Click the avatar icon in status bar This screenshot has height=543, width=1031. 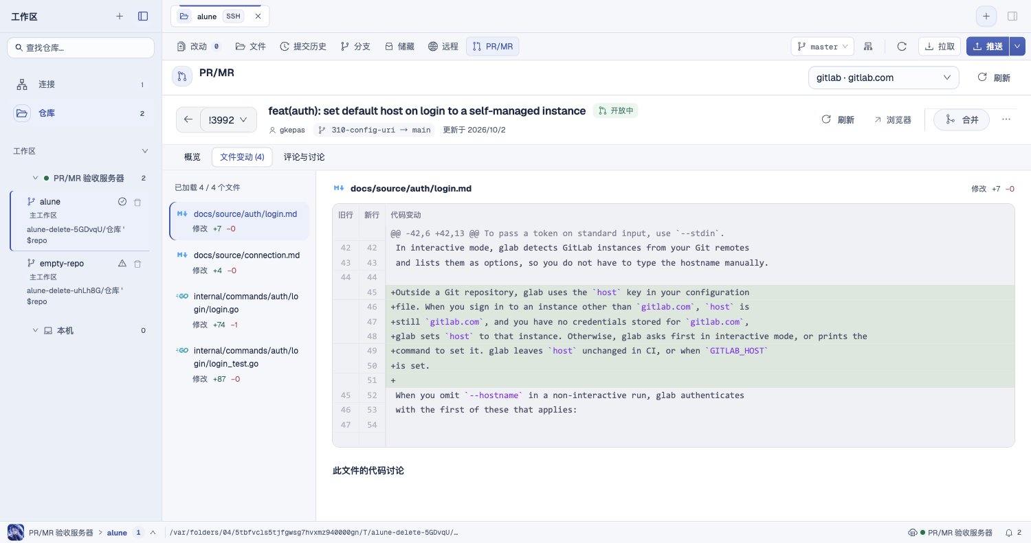[16, 533]
